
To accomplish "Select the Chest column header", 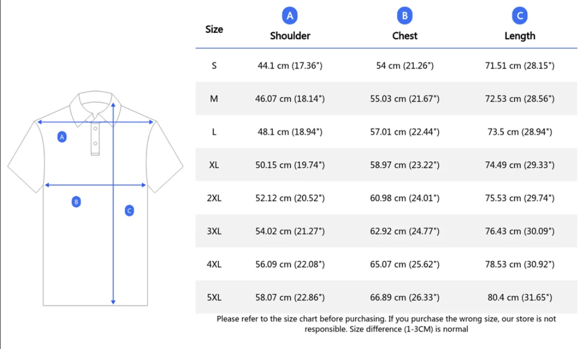I will coord(405,36).
